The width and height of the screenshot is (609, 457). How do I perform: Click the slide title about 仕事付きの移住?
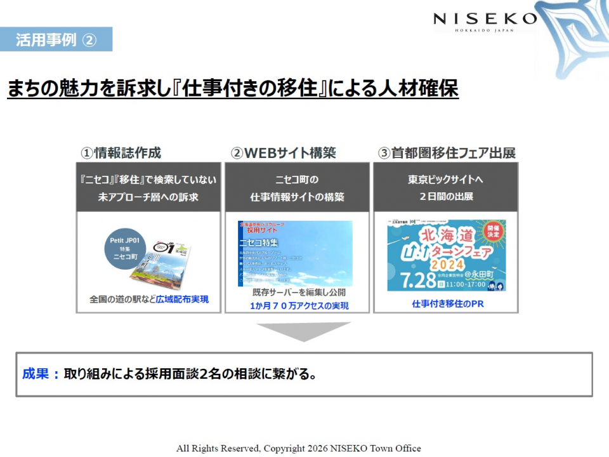pyautogui.click(x=232, y=88)
